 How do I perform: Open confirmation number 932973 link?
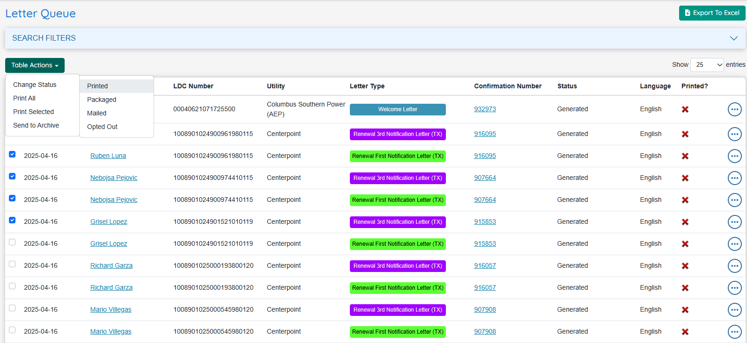pos(485,109)
